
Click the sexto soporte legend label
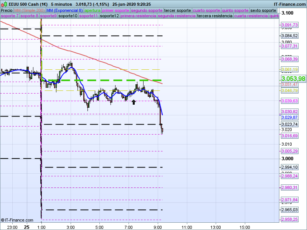click(x=263, y=10)
